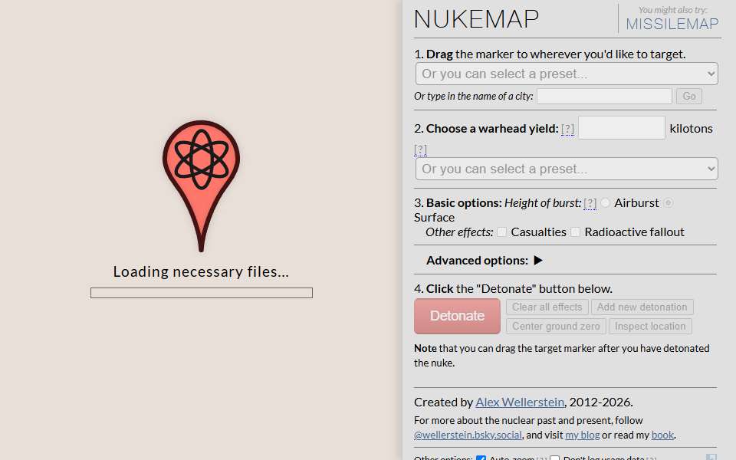Click the red Detonate button
The width and height of the screenshot is (736, 460).
pos(457,317)
